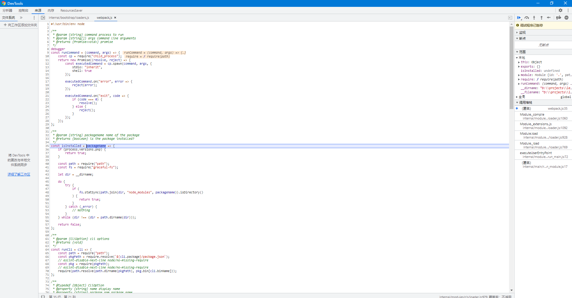The width and height of the screenshot is (572, 298).
Task: Click 向工作区添加文件夹 button
Action: click(x=20, y=25)
